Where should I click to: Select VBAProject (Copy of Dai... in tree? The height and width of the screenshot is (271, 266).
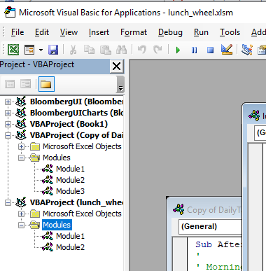point(76,135)
